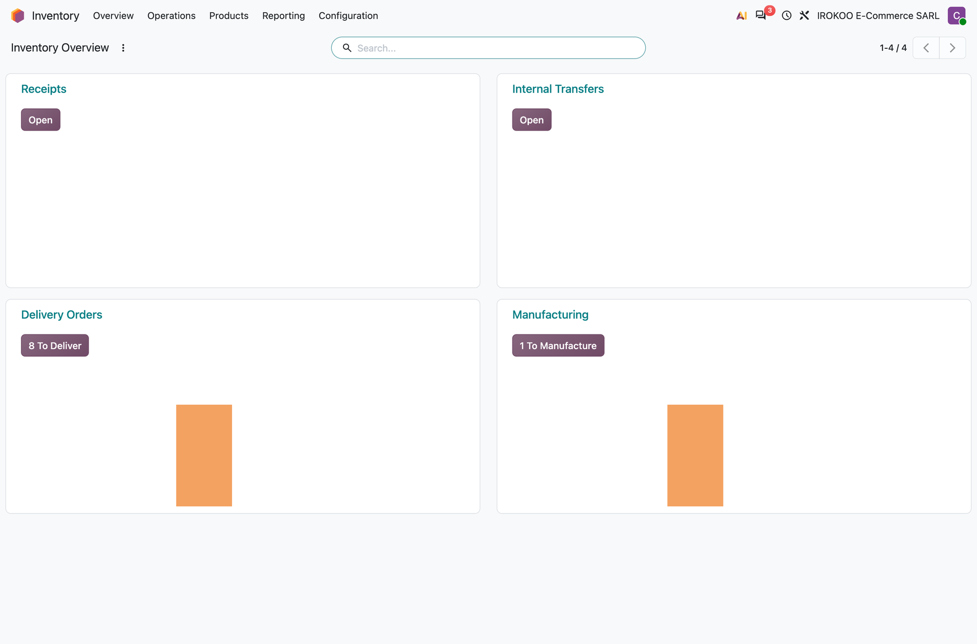
Task: Open the Internal Transfers title link
Action: click(x=558, y=89)
